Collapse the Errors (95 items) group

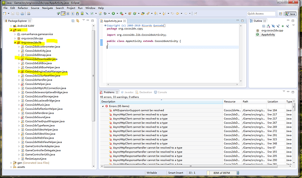pos(102,106)
